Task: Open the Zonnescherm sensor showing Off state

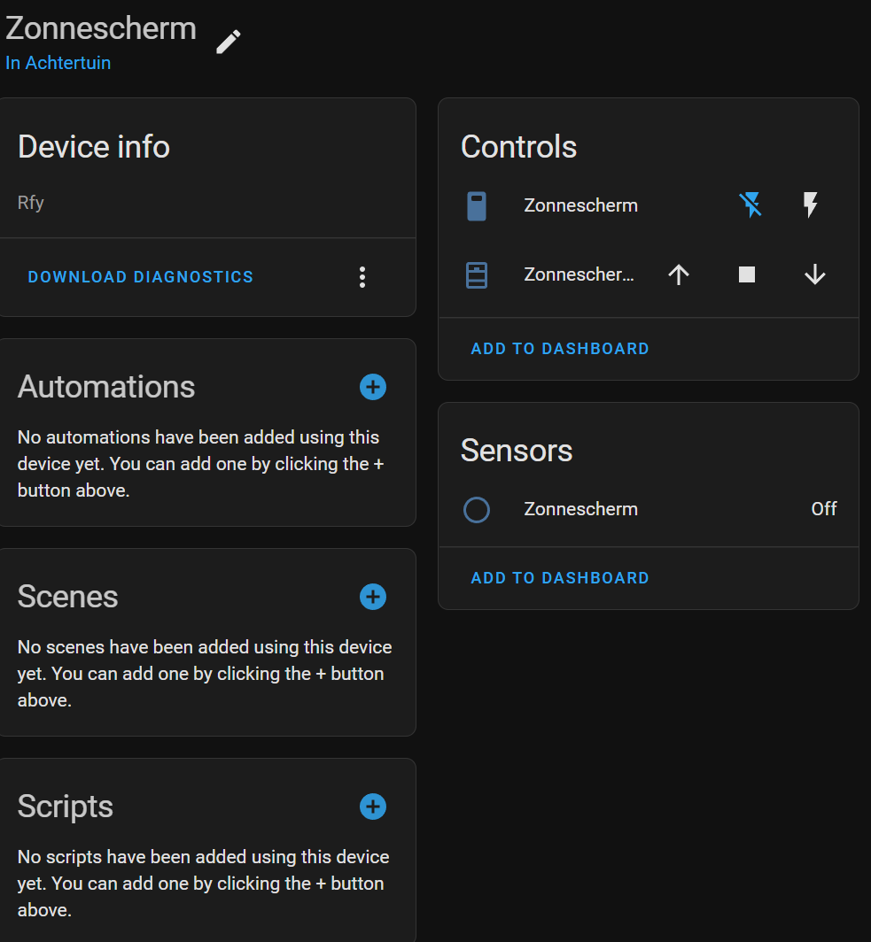Action: click(x=649, y=509)
